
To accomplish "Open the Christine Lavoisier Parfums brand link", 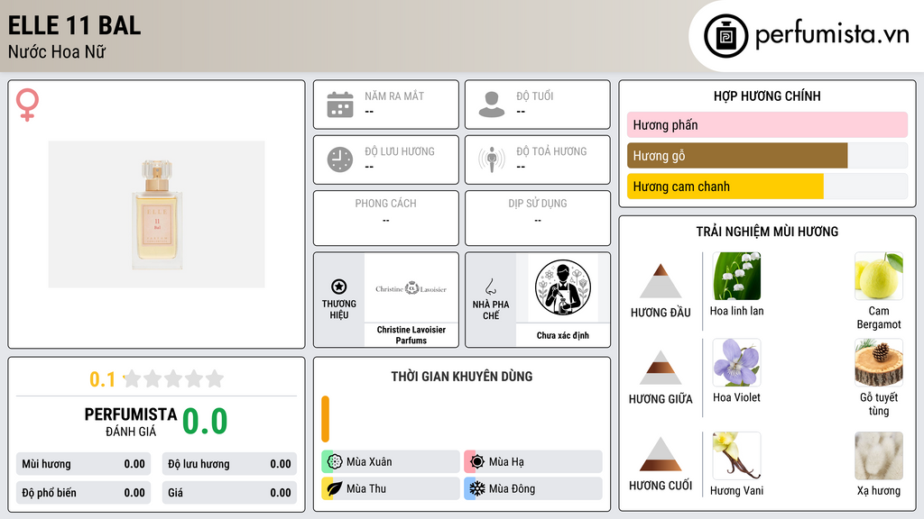I will point(411,335).
